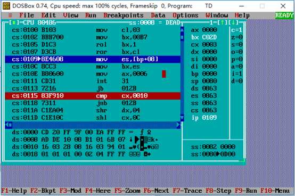
Task: Select the ax register value 0000
Action: pyautogui.click(x=209, y=30)
